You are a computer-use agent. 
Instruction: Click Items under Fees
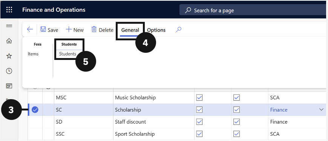coord(33,54)
